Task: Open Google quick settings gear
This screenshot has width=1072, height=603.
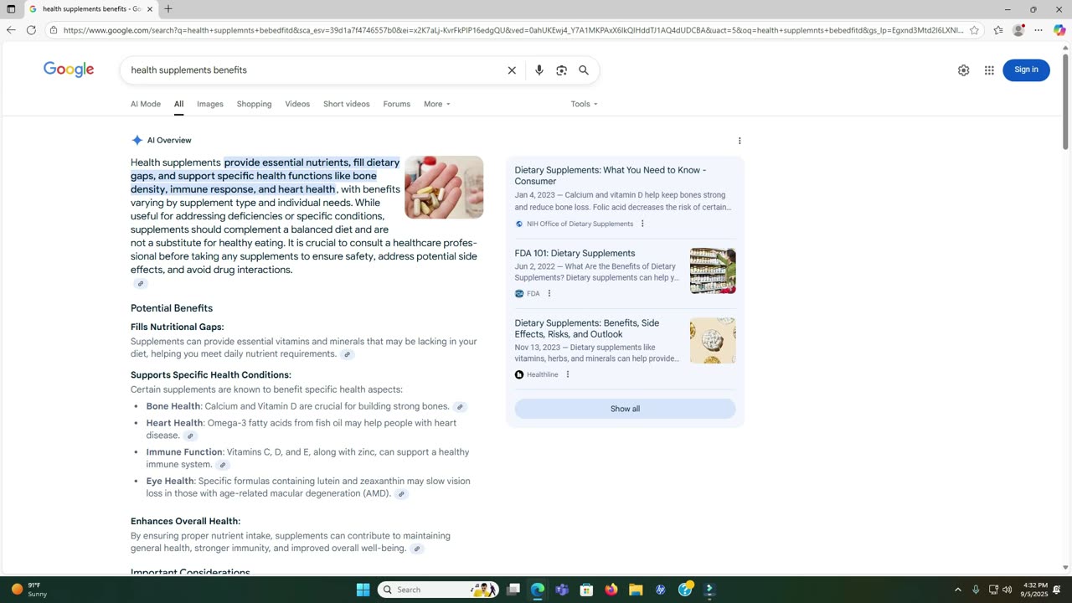Action: coord(963,70)
